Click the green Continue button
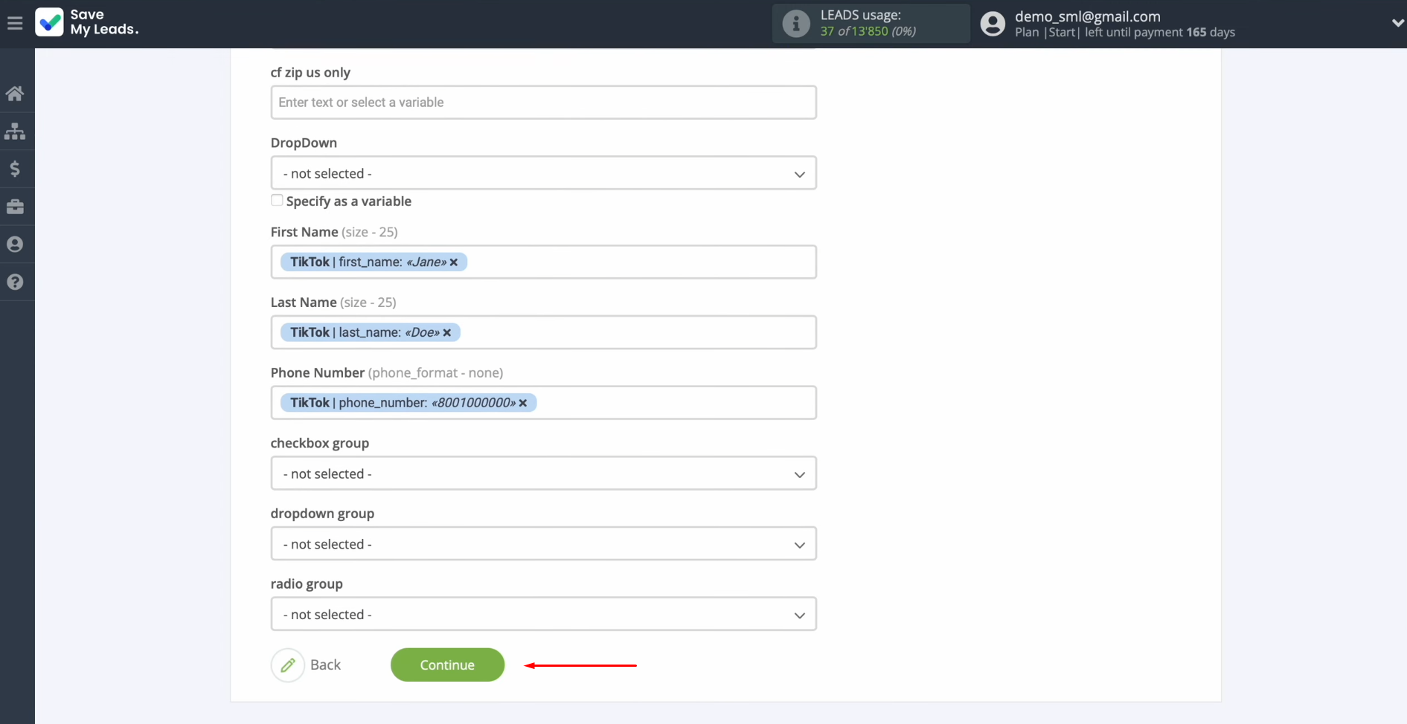 (x=447, y=665)
